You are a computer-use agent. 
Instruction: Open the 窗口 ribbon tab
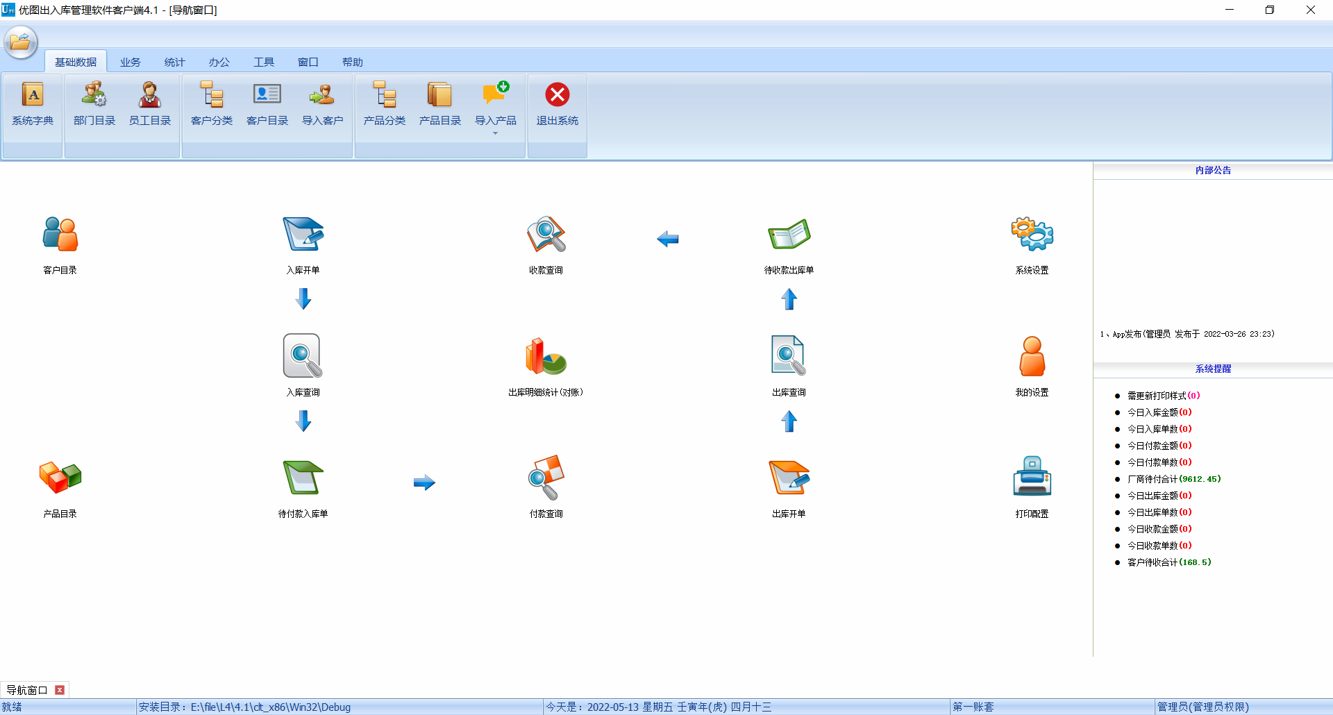[308, 62]
